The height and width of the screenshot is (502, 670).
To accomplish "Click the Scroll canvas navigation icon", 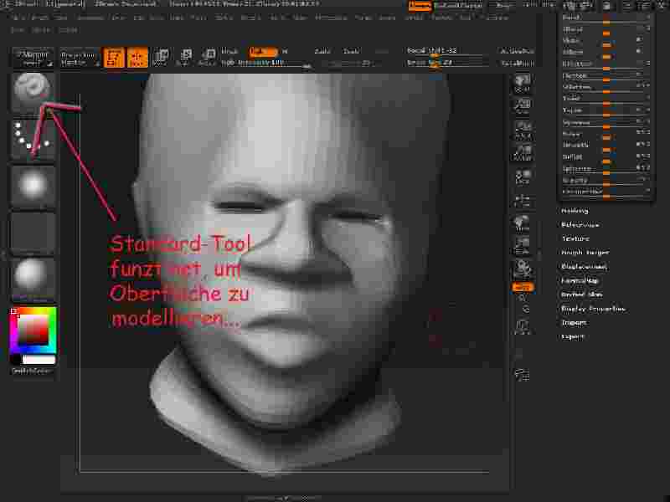I will tap(523, 85).
